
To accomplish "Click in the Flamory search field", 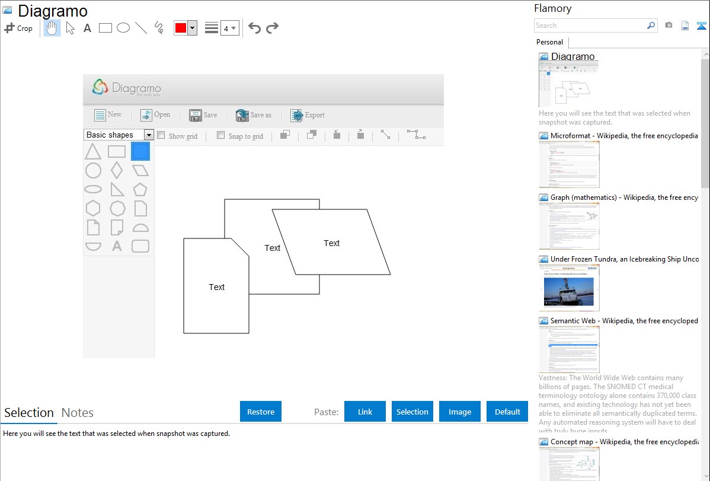I will click(590, 26).
